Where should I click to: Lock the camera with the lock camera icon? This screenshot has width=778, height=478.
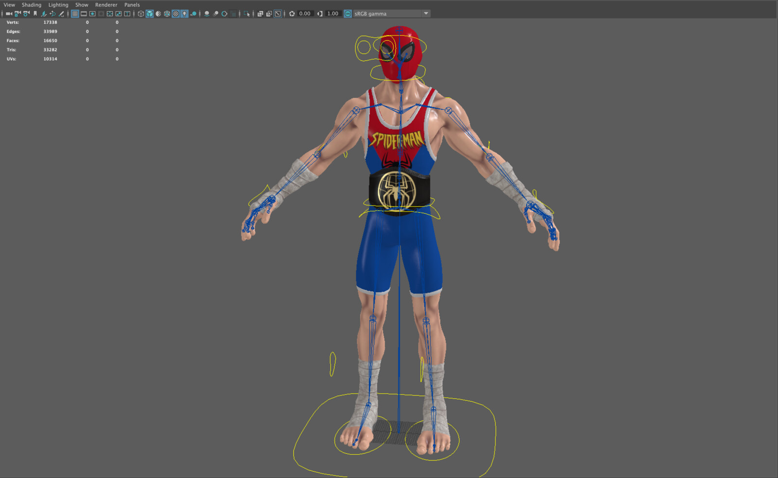18,14
